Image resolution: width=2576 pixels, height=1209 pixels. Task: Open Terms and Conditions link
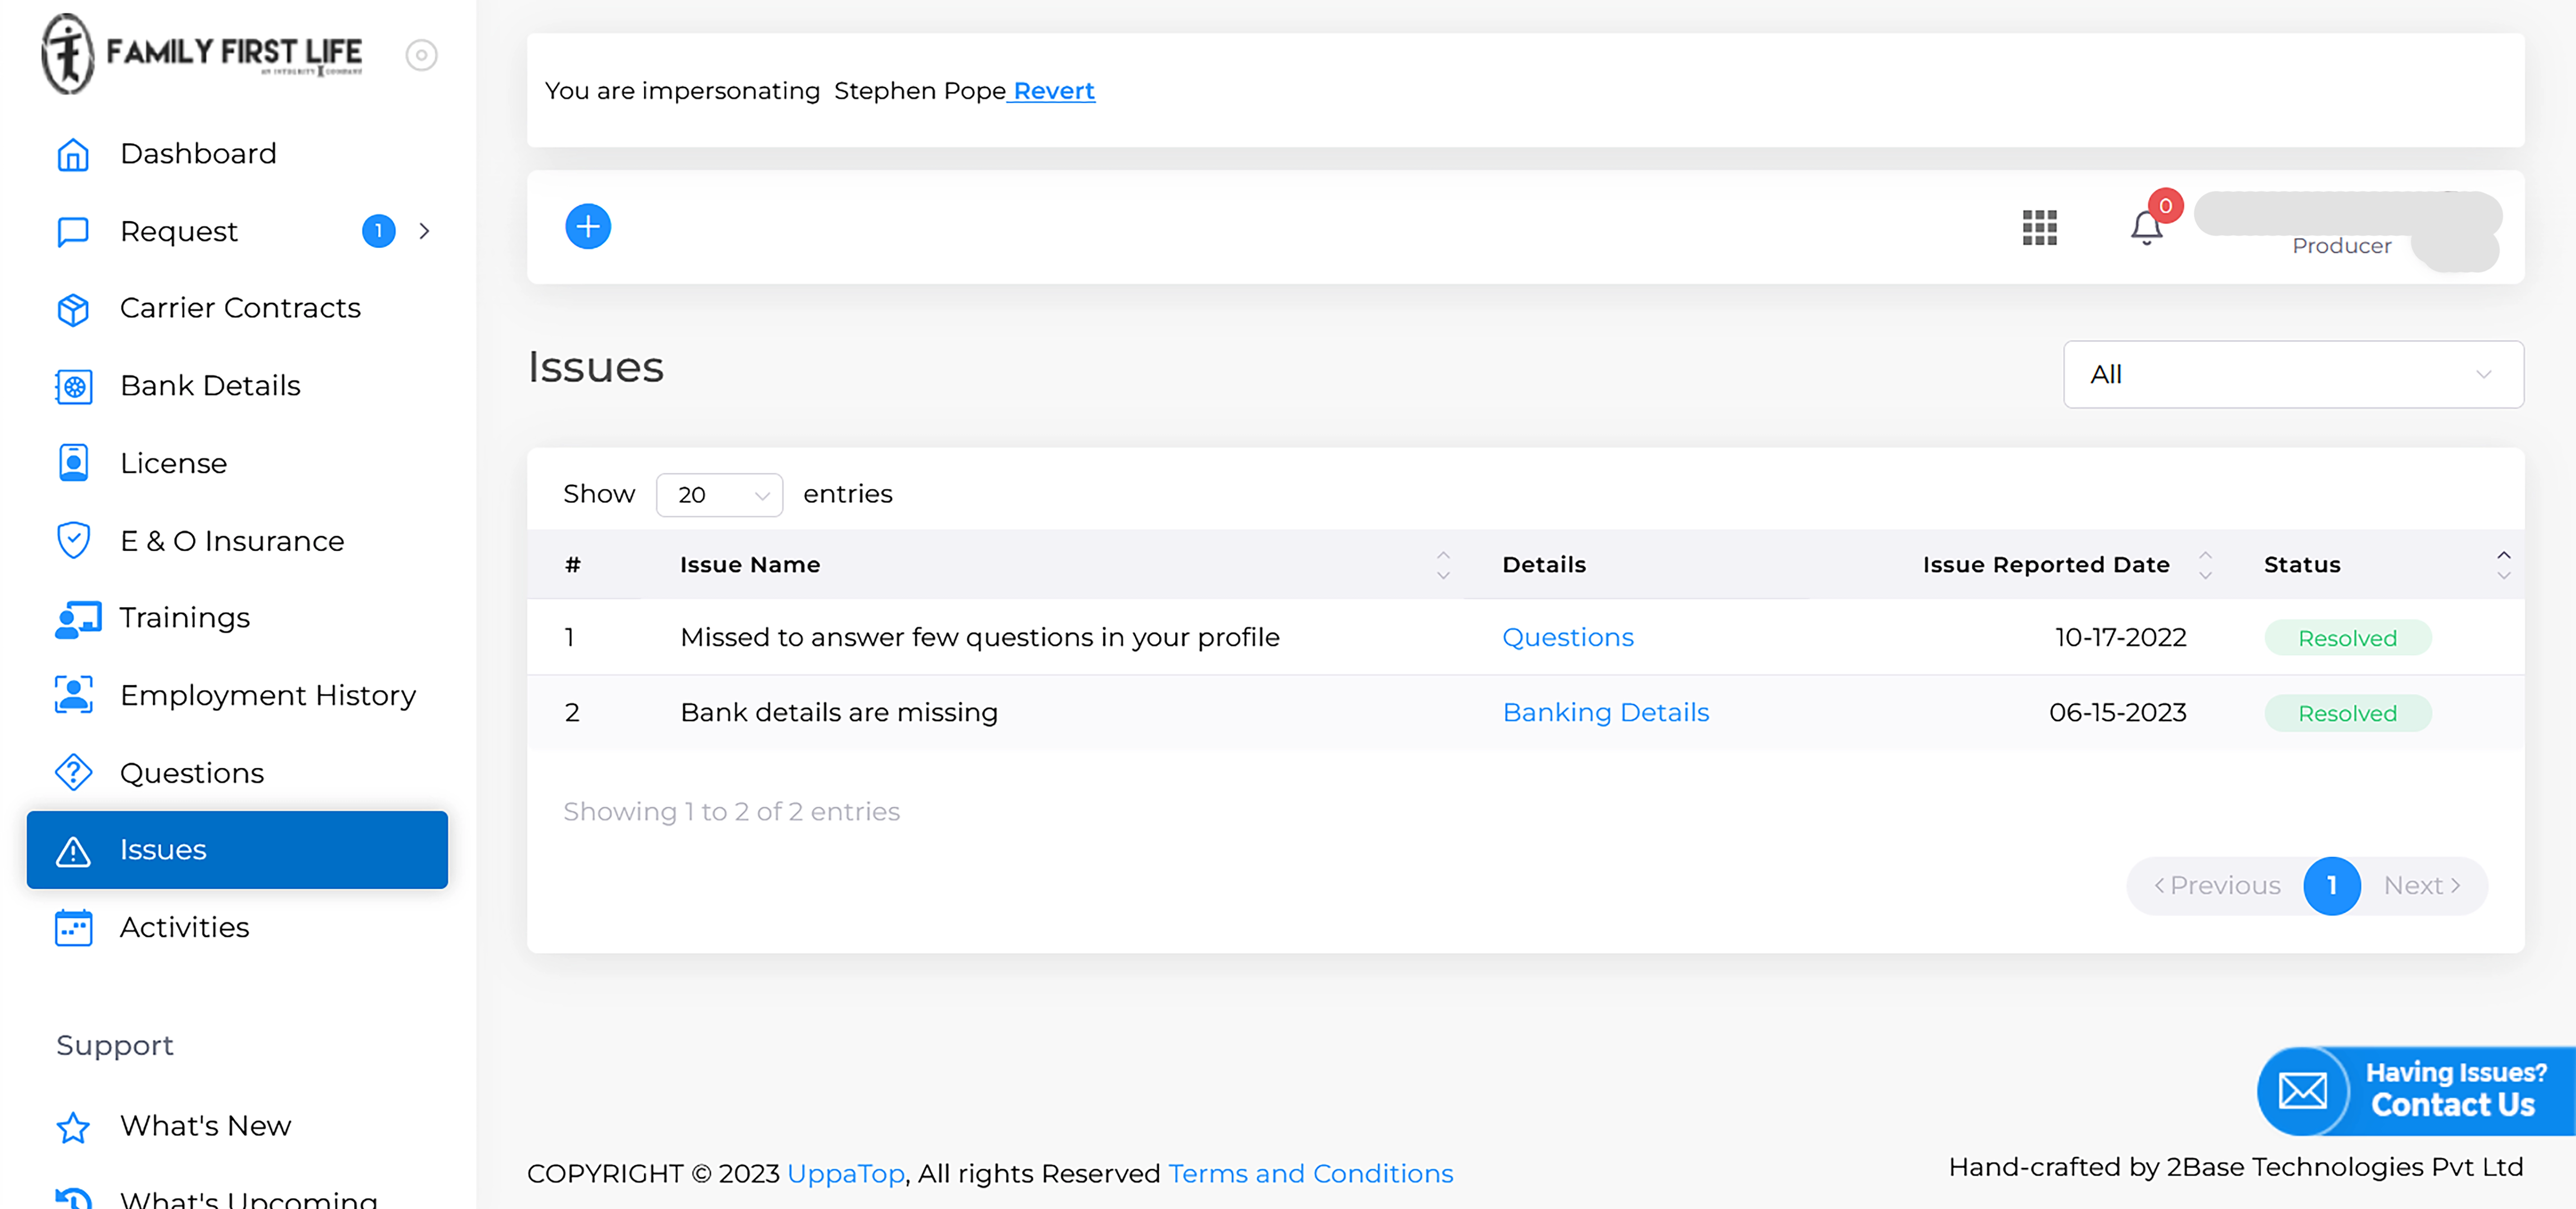(1311, 1174)
